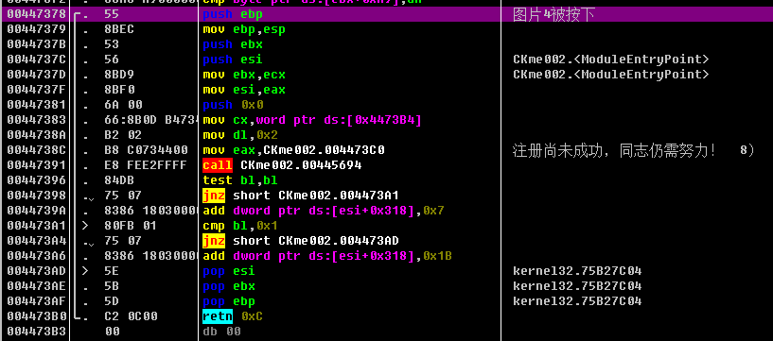Select 'push ebx' instruction
Viewport: 773px width, 341px height.
point(233,44)
